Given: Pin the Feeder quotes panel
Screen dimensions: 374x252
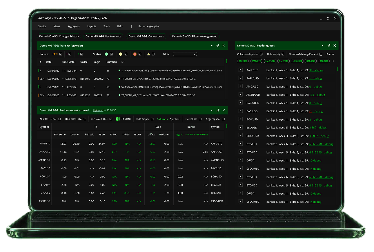Looking at the screenshot, I should click(329, 46).
